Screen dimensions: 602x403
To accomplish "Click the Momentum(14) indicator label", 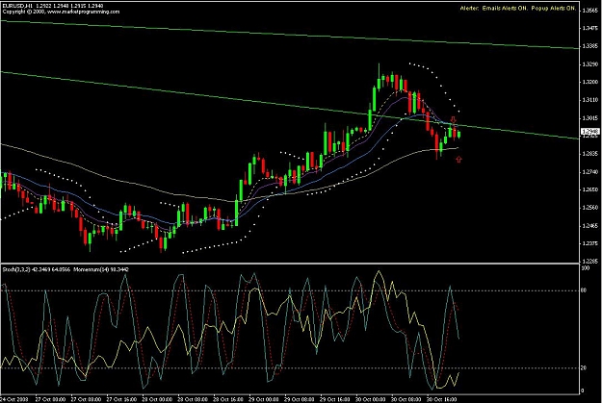I will [x=101, y=269].
